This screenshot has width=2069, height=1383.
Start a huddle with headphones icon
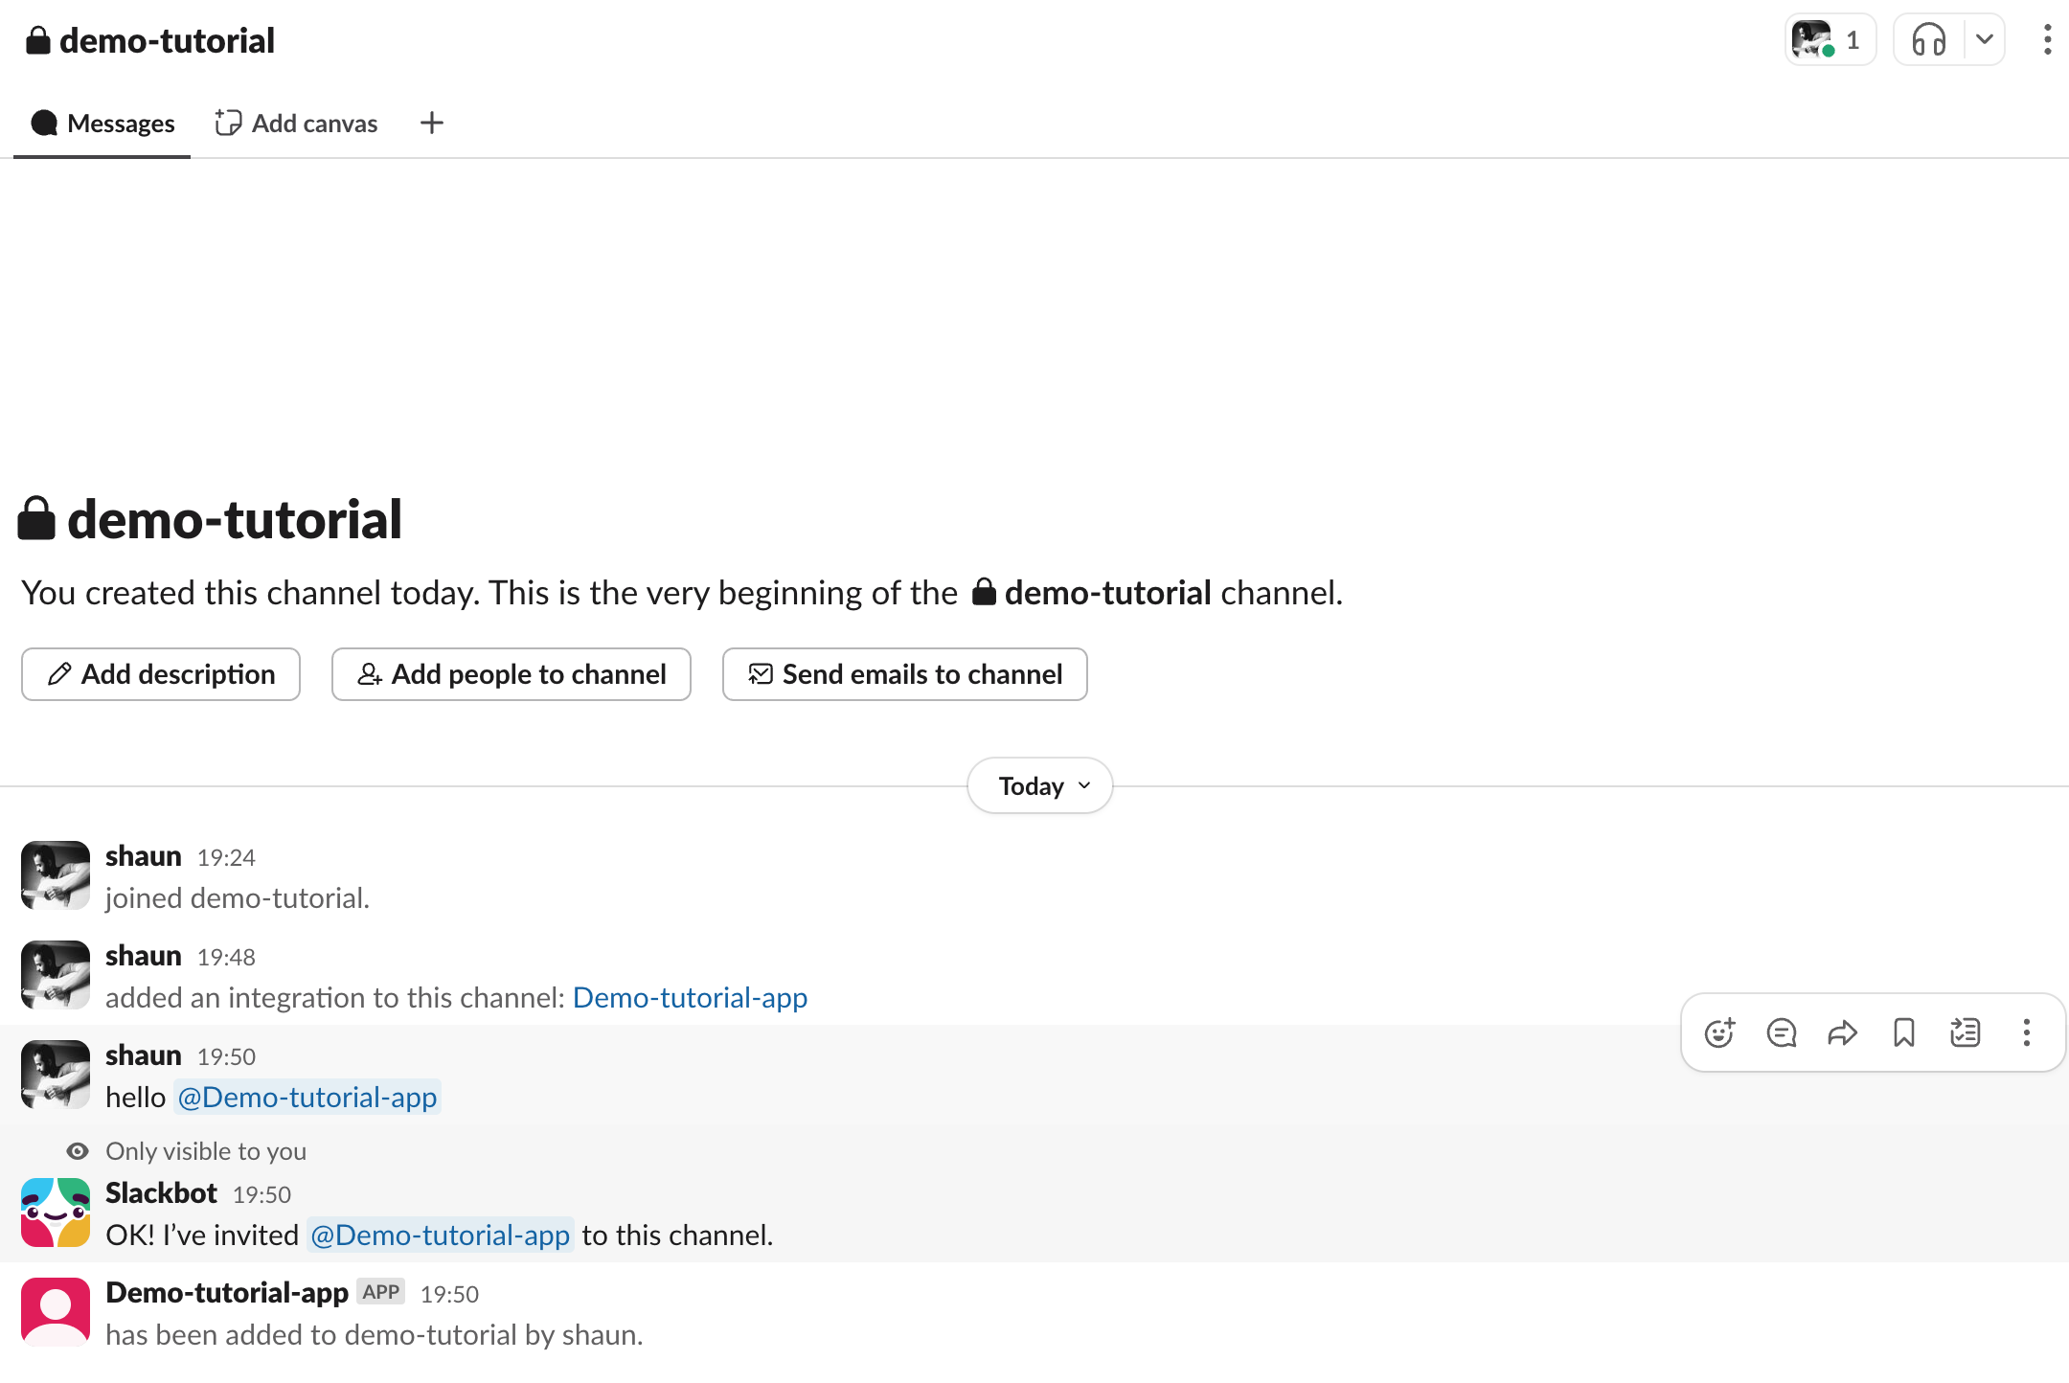click(x=1928, y=40)
